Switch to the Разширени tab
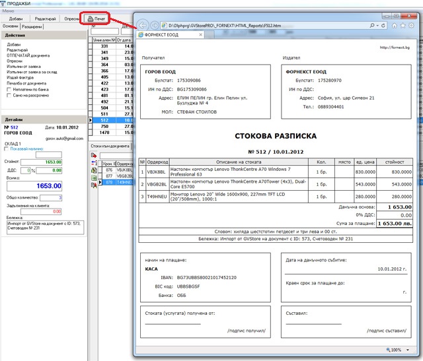Viewport: 423px width, 361px height. (x=32, y=26)
